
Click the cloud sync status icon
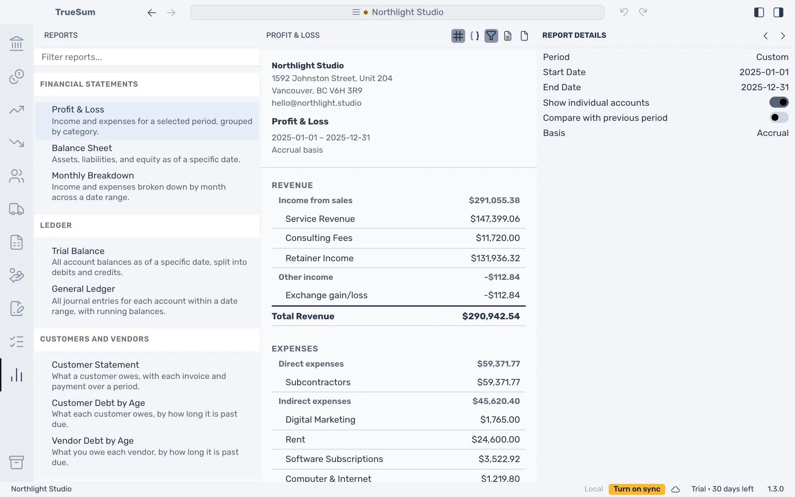click(675, 489)
